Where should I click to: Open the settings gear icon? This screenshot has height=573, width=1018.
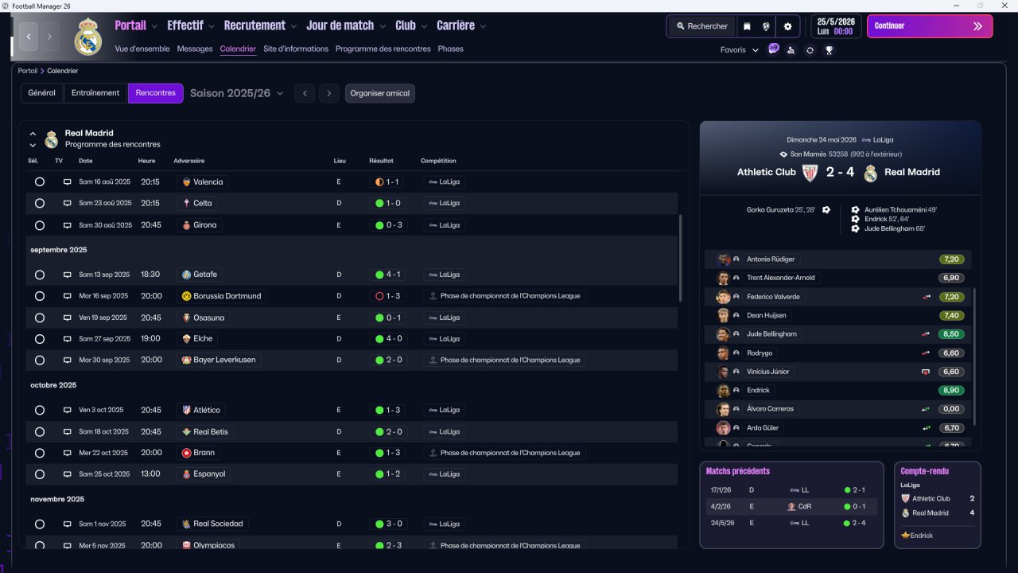[x=787, y=26]
